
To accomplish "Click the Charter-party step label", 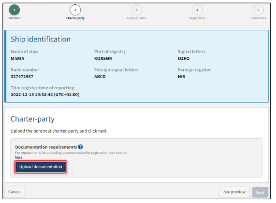I will [75, 18].
